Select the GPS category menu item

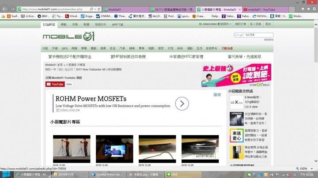pos(64,48)
